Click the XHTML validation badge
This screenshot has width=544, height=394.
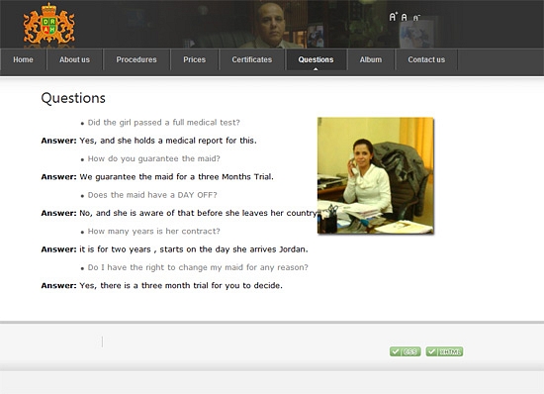[x=444, y=351]
